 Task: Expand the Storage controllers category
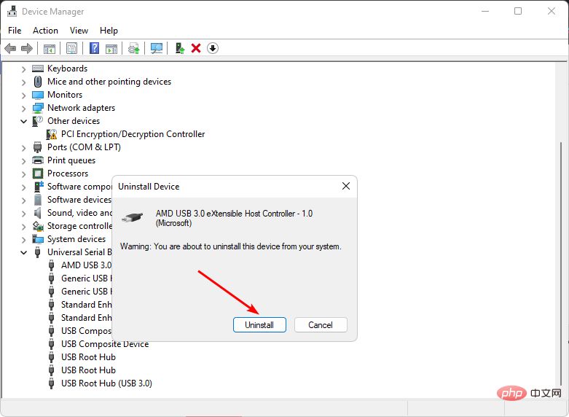click(x=23, y=227)
